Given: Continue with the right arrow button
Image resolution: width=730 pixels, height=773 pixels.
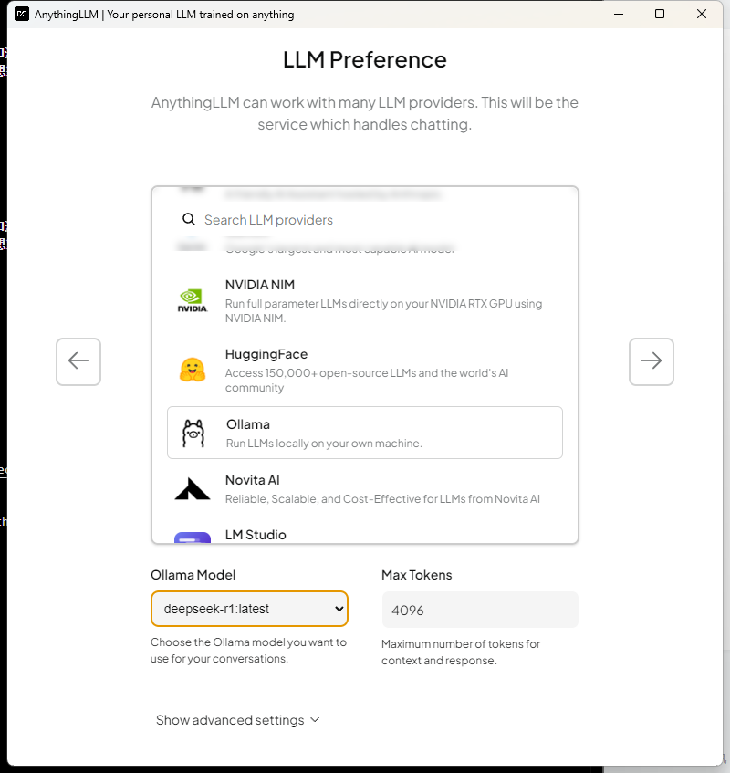Looking at the screenshot, I should pos(652,361).
